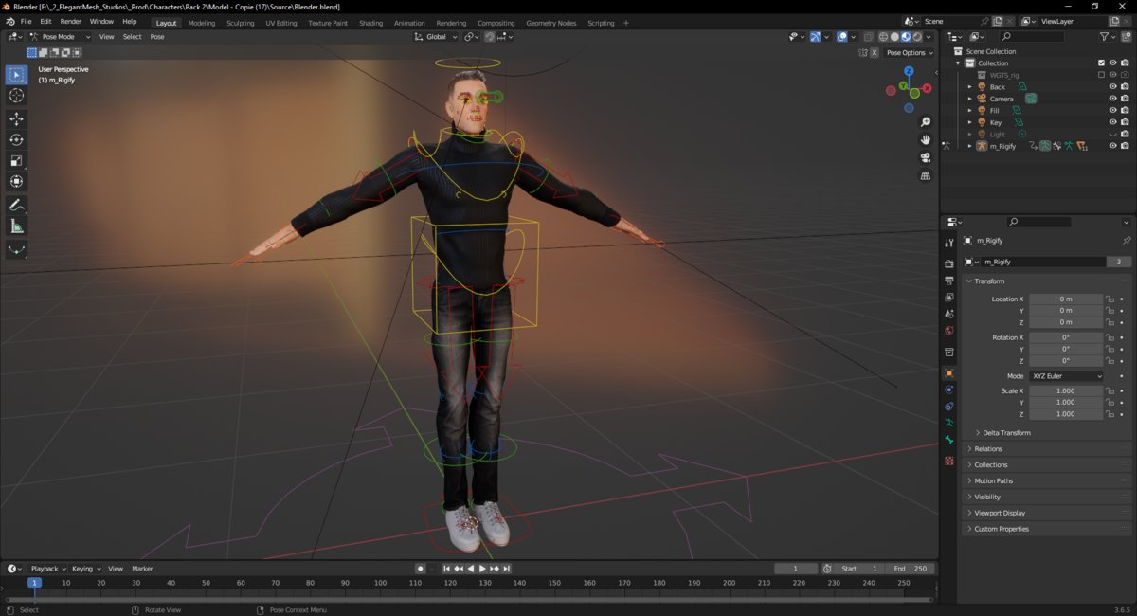Open the Keying popover in the timeline
Viewport: 1137px width, 616px height.
click(x=86, y=569)
